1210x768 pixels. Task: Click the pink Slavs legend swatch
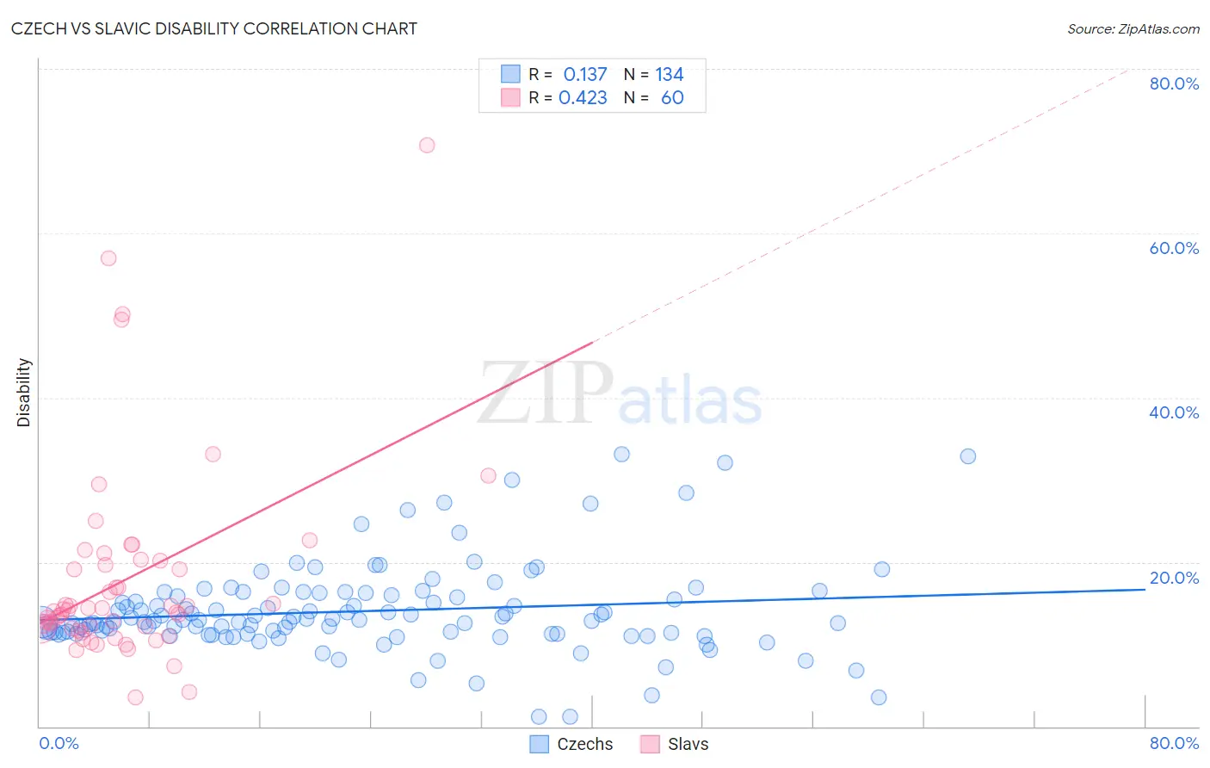[x=650, y=744]
